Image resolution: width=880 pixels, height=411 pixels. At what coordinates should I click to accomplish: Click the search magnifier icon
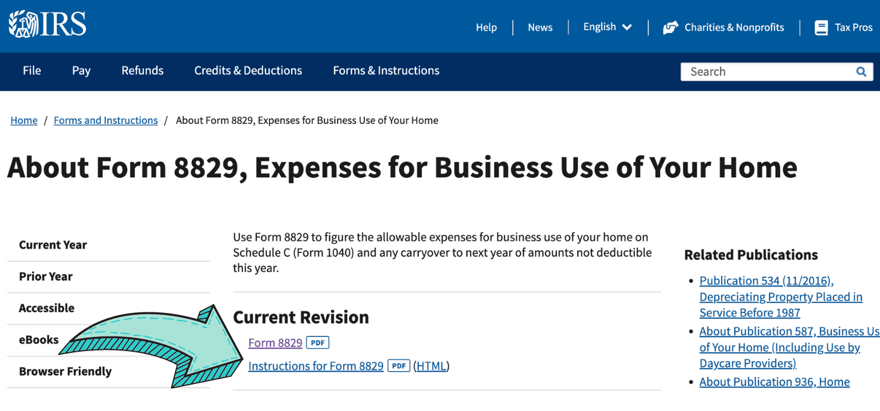[861, 71]
